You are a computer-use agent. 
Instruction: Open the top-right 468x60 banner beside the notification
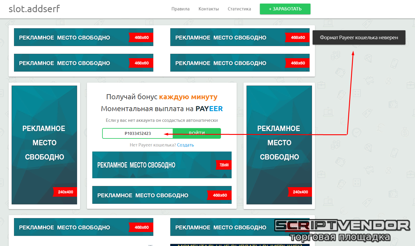(240, 37)
